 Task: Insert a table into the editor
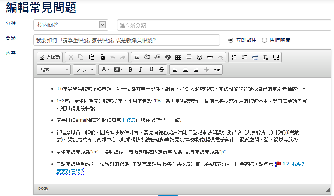(178, 57)
